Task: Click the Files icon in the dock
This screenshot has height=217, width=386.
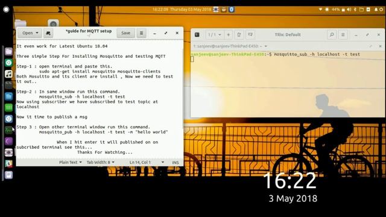Action: tap(8, 51)
